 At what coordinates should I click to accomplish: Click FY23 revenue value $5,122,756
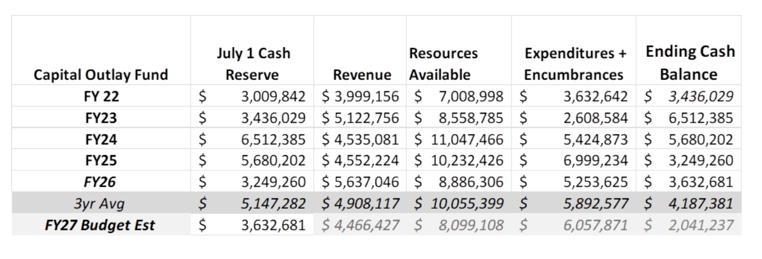(x=360, y=118)
